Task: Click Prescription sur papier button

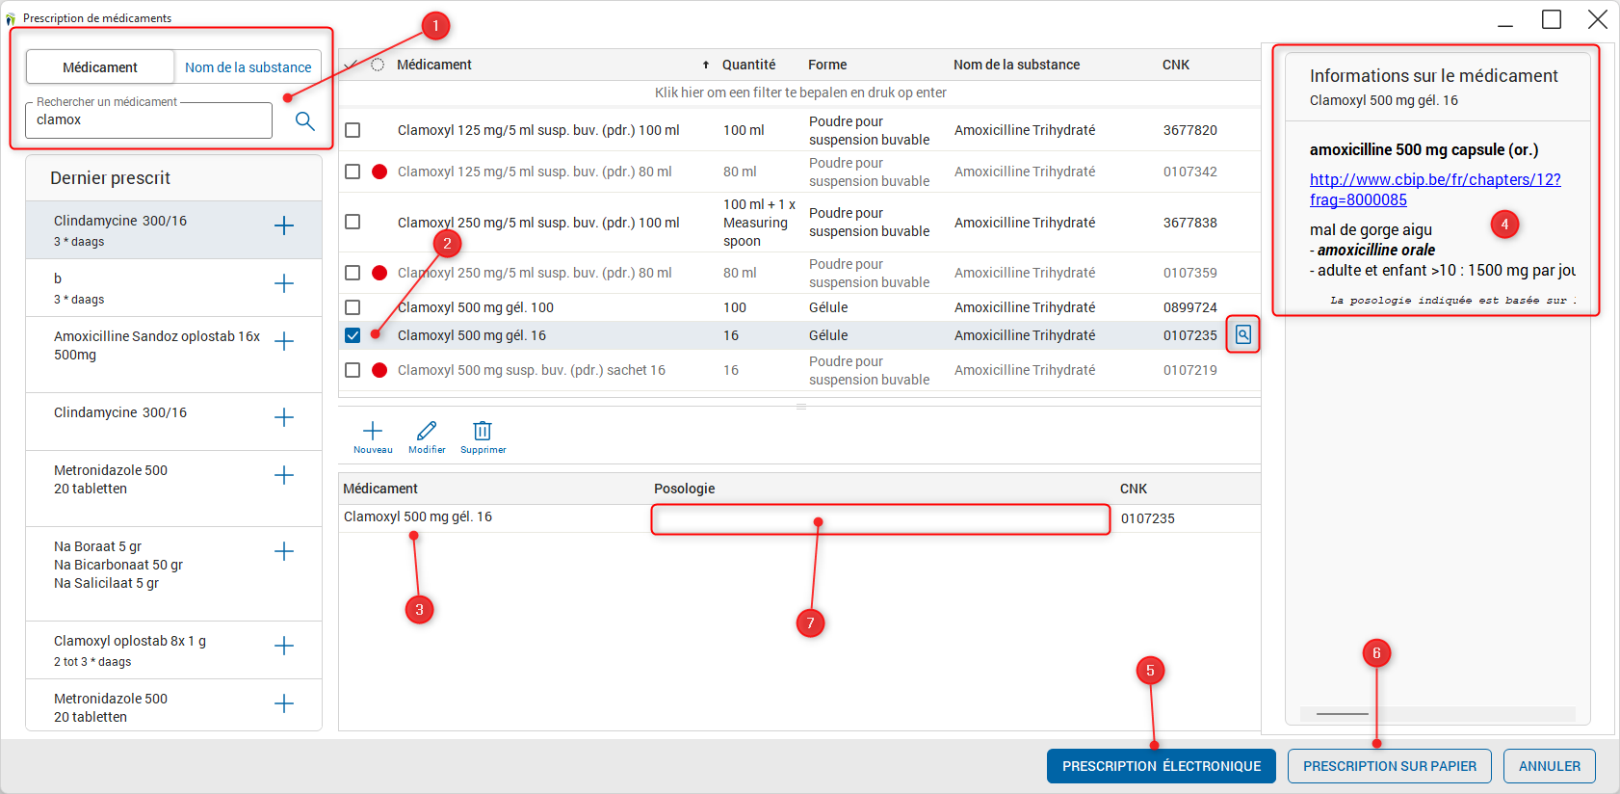Action: click(x=1390, y=766)
